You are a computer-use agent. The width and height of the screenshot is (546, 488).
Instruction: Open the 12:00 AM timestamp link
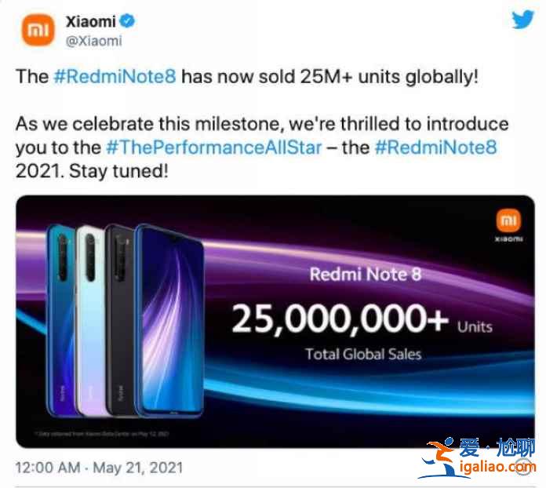tap(48, 468)
